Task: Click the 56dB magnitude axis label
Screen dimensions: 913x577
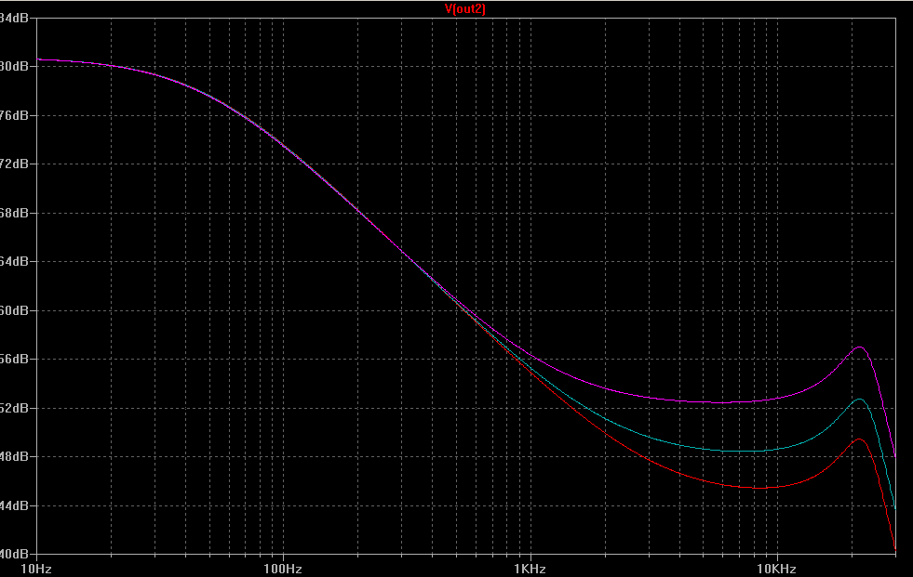Action: pos(18,359)
